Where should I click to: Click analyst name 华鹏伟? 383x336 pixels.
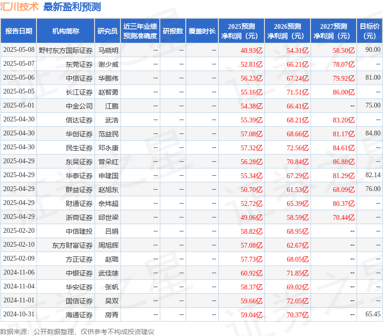108,78
